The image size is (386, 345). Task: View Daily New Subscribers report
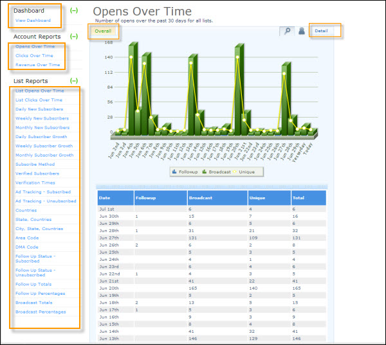(x=39, y=109)
